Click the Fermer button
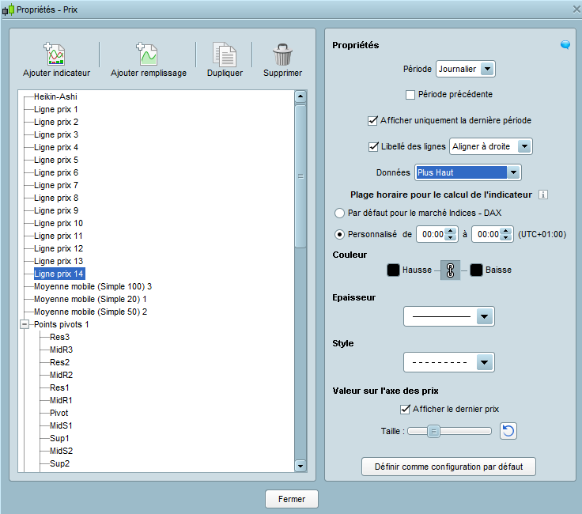The height and width of the screenshot is (514, 582). point(291,499)
